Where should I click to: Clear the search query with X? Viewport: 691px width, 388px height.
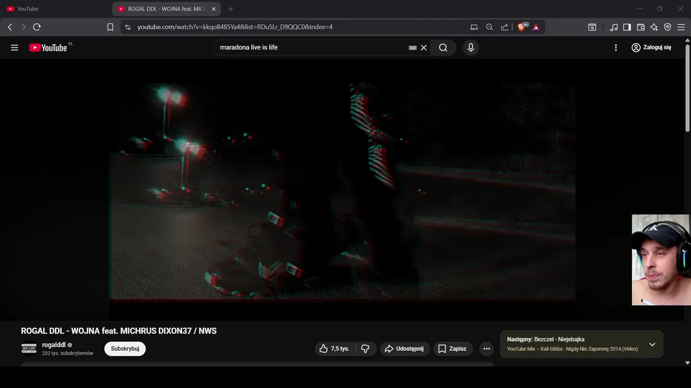click(x=424, y=47)
